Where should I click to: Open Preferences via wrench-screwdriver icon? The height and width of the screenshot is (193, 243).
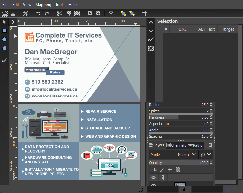click(26, 13)
